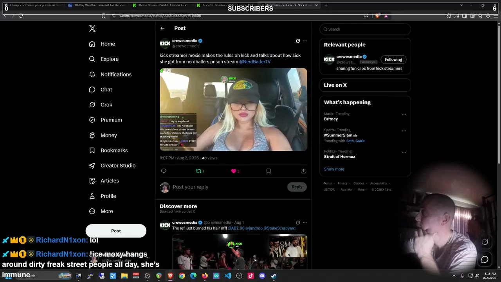
Task: Open Discord from the taskbar
Action: click(262, 276)
